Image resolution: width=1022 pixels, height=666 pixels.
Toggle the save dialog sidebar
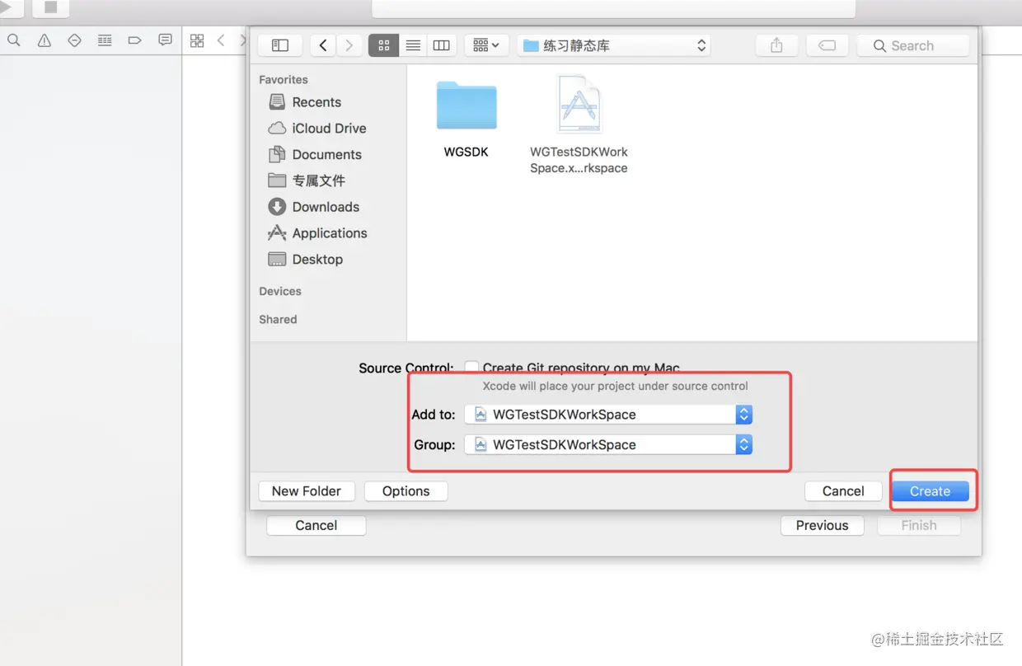click(280, 45)
